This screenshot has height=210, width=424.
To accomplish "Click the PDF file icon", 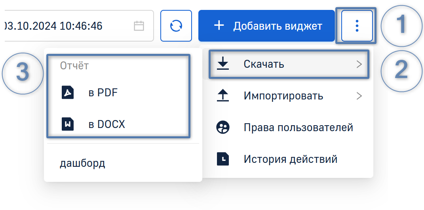I will click(68, 93).
